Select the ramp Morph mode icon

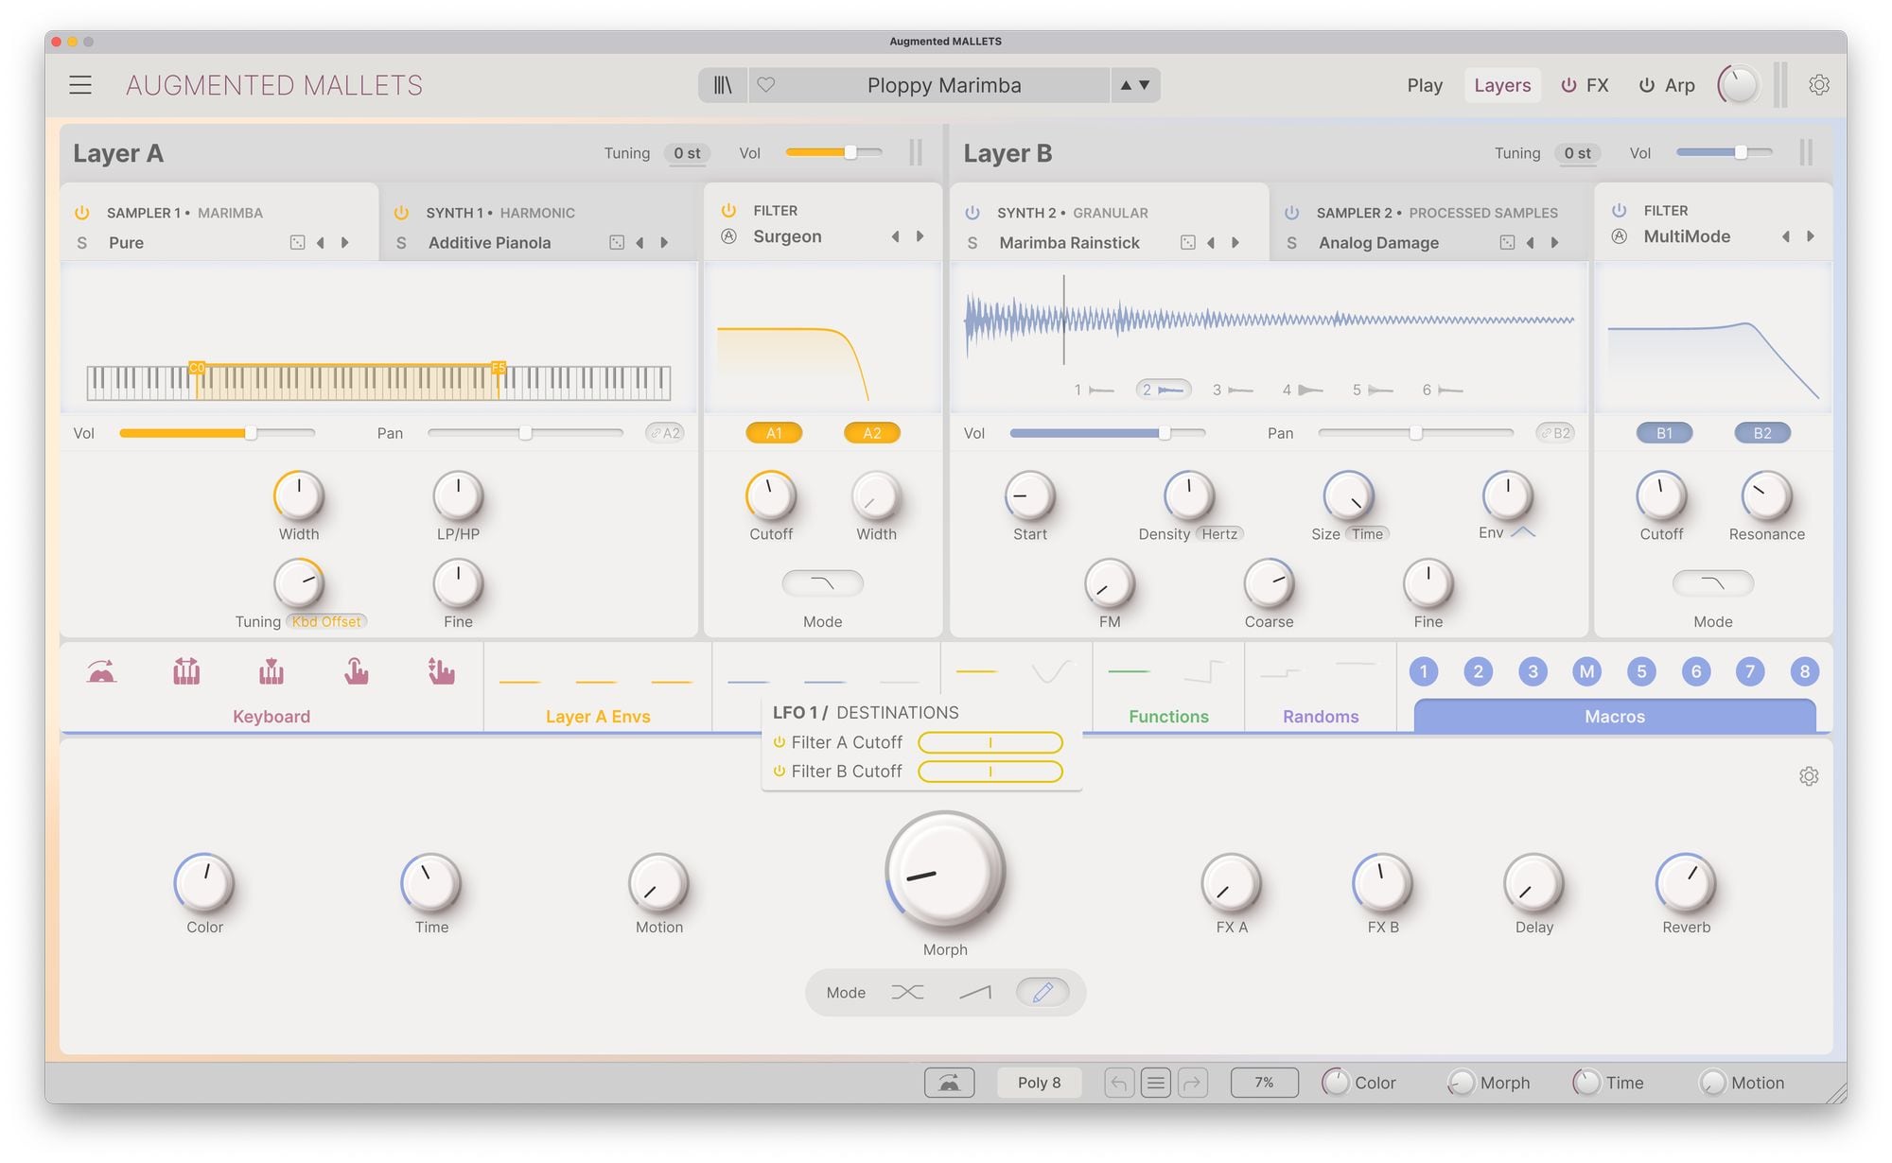pyautogui.click(x=975, y=992)
